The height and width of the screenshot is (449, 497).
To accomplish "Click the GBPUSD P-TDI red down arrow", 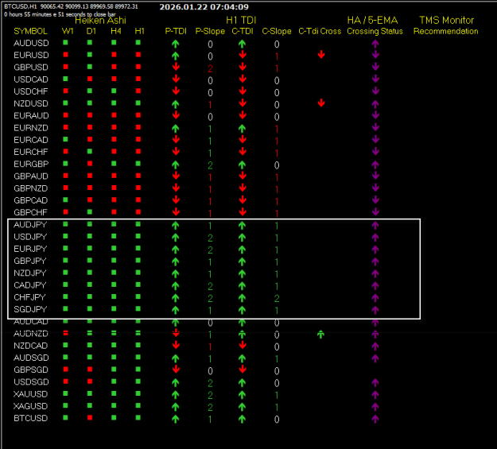I will (x=176, y=67).
